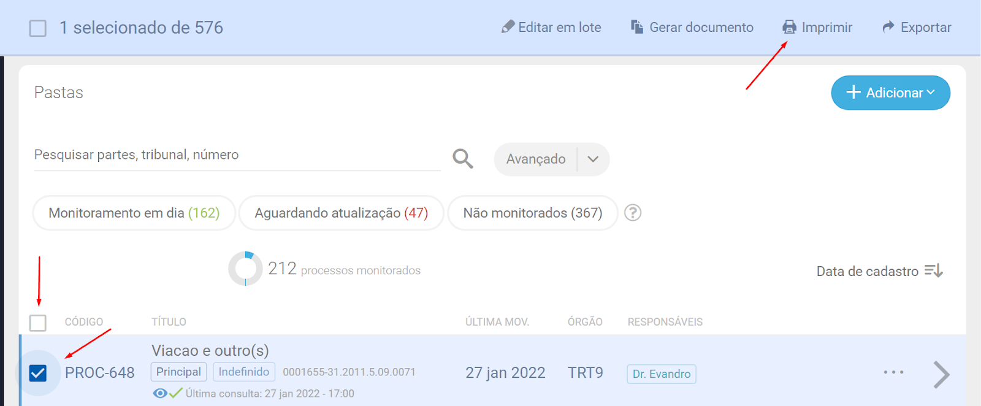Open the help question mark icon
981x406 pixels.
tap(633, 213)
